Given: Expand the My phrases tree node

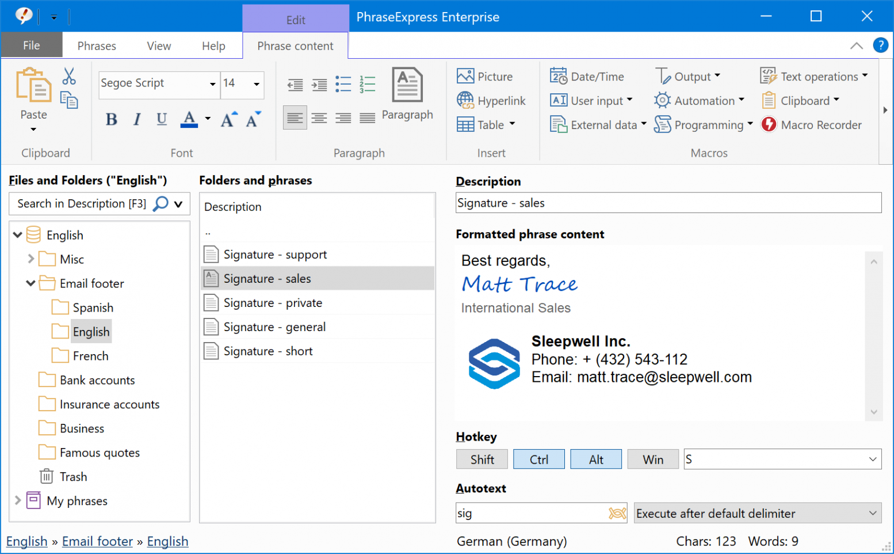Looking at the screenshot, I should 17,500.
